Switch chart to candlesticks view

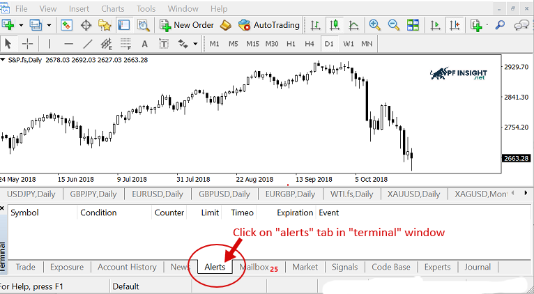click(x=334, y=25)
